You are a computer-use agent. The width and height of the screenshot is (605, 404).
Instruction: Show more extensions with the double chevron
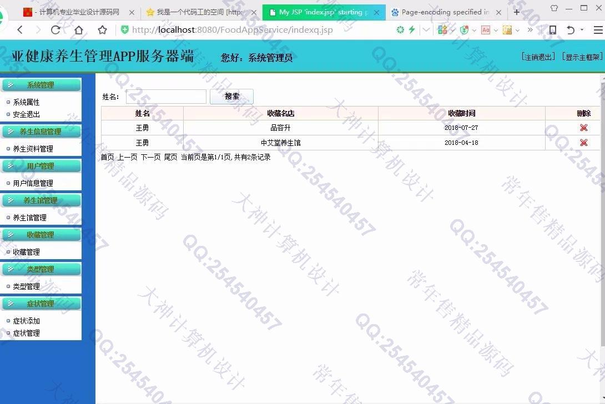pos(530,30)
